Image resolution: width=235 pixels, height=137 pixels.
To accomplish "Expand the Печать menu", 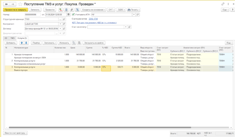I will click(x=133, y=10).
